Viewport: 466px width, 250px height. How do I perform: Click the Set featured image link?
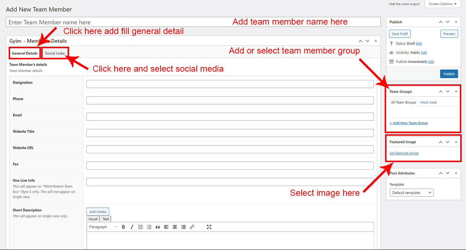[404, 153]
